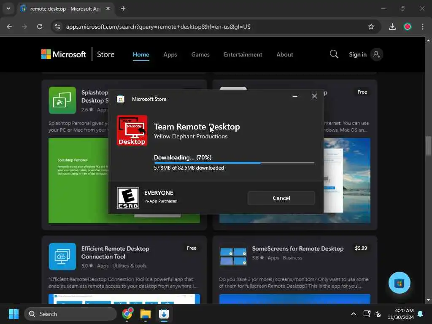
Task: Click the Splashtop green app icon
Action: pos(62,100)
